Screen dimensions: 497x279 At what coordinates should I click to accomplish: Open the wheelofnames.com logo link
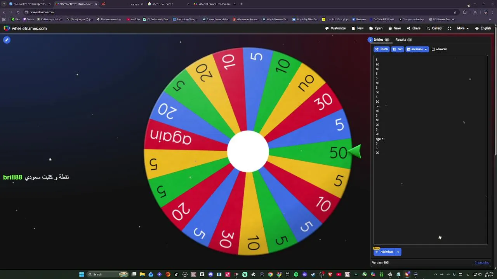point(25,28)
